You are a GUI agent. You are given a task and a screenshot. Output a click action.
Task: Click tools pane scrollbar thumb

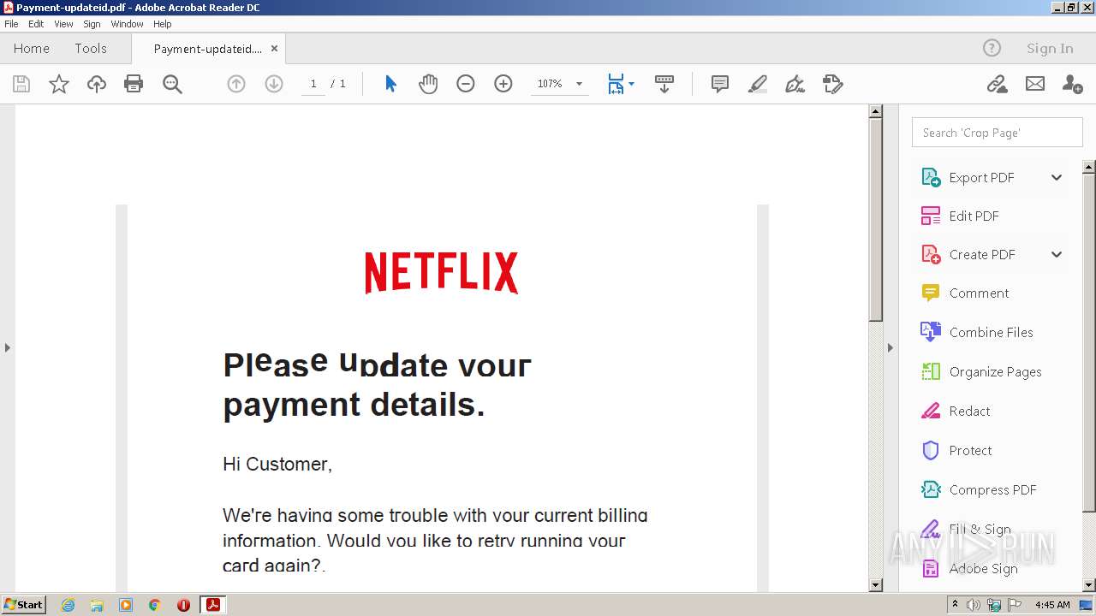[1089, 342]
